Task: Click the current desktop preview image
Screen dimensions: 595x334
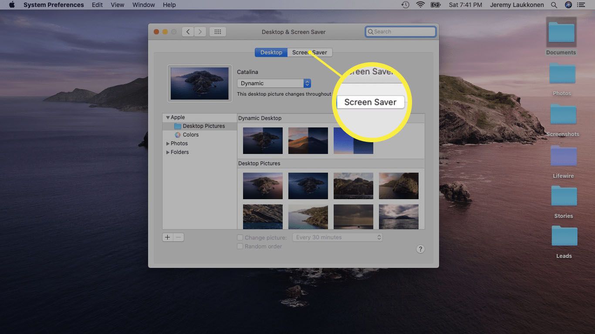Action: pyautogui.click(x=199, y=83)
